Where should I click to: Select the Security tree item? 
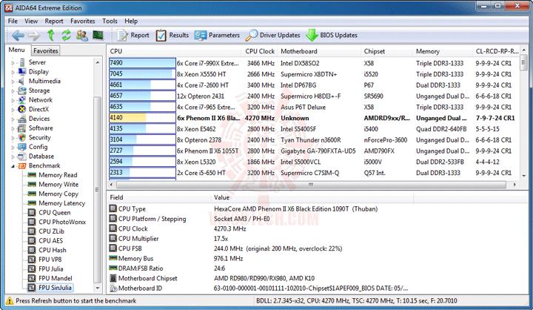click(x=39, y=138)
